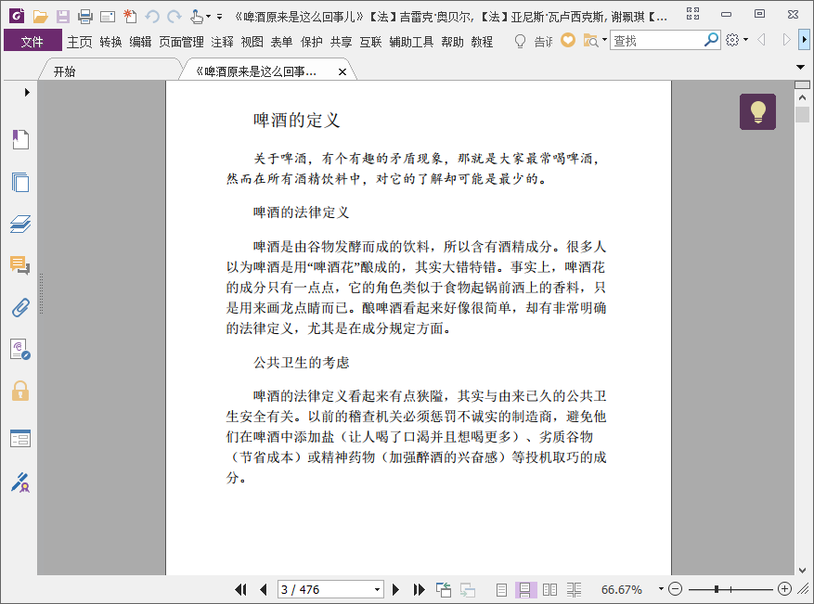The height and width of the screenshot is (604, 814).
Task: Open the pen-and-ribbon certificate panel in the sidebar
Action: 20,482
